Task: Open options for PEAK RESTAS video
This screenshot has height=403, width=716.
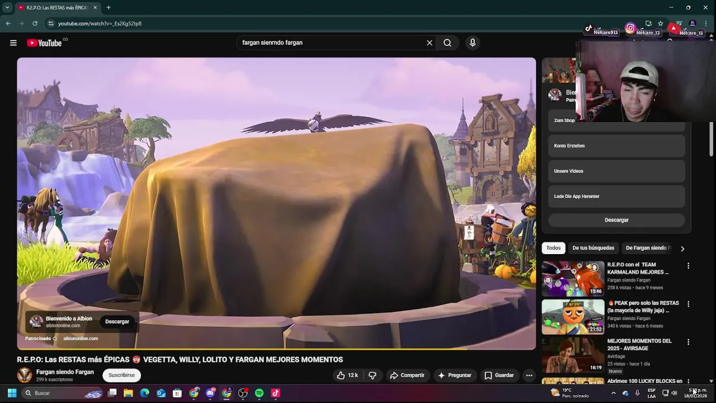Action: coord(689,304)
